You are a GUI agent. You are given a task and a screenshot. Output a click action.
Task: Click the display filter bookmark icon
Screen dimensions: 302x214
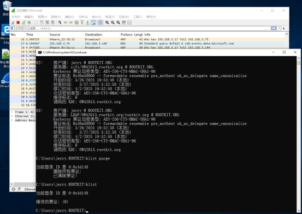point(12,28)
